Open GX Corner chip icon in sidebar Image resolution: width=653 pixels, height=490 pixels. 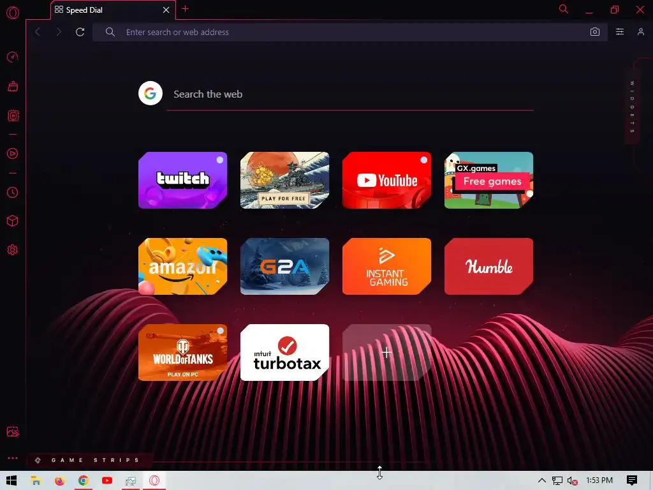(x=13, y=115)
